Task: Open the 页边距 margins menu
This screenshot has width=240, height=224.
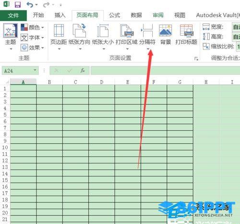Action: (59, 37)
